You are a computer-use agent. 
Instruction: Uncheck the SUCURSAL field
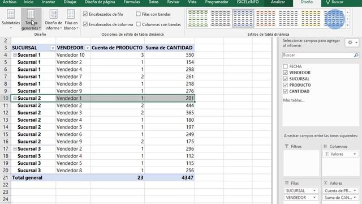coord(285,79)
